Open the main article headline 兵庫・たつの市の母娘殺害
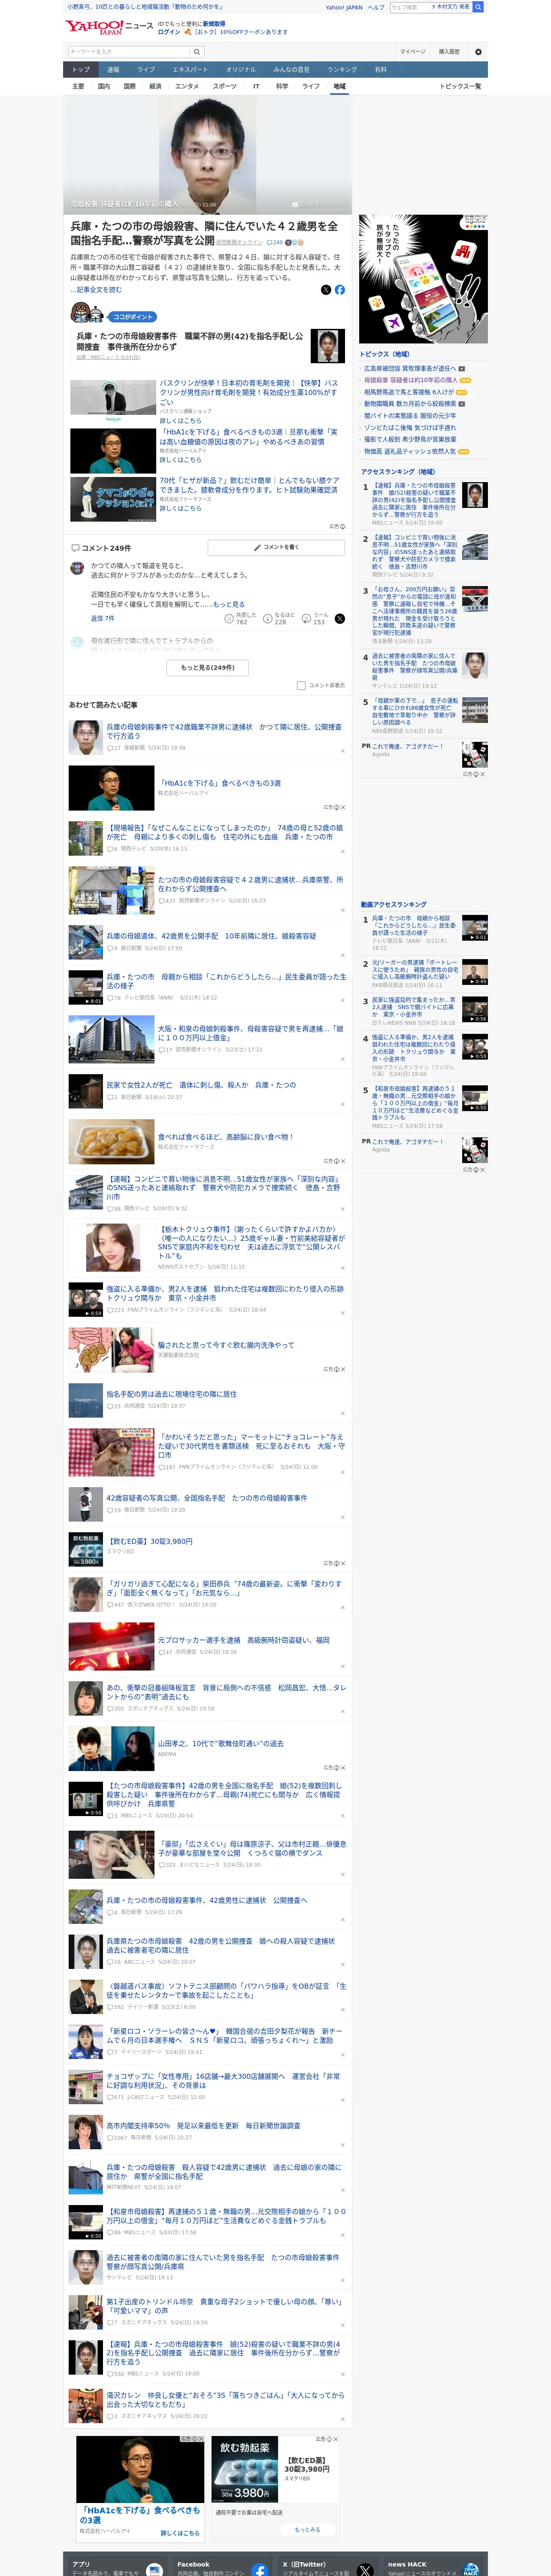 [204, 233]
